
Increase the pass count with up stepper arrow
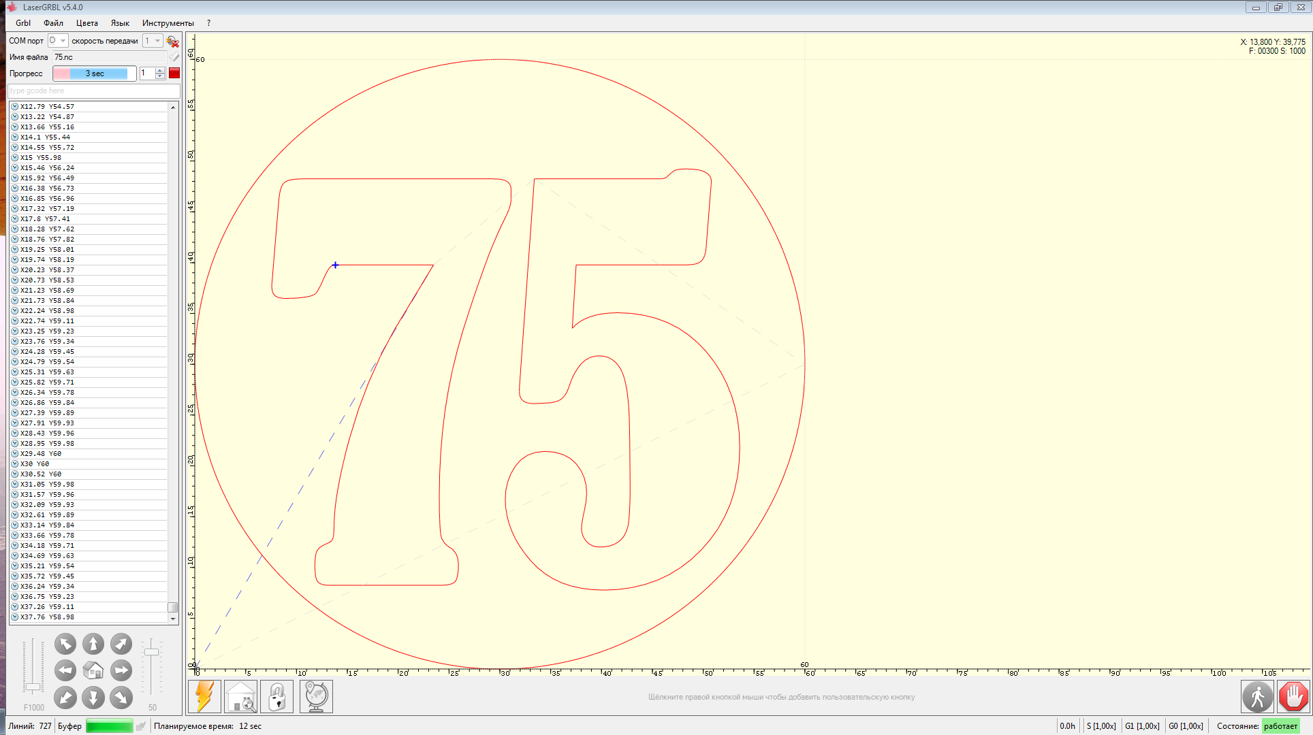tap(160, 70)
